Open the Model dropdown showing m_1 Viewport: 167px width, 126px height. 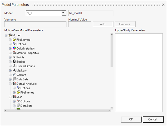63,13
